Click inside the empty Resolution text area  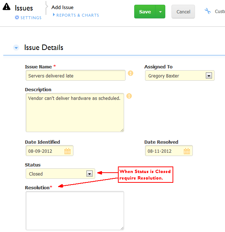tap(75, 211)
